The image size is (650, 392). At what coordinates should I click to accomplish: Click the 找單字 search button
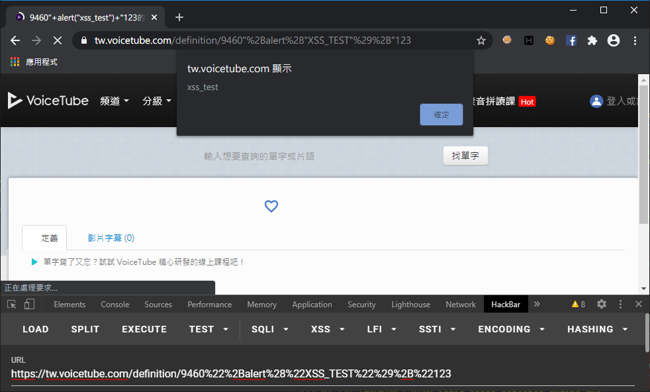(x=465, y=156)
